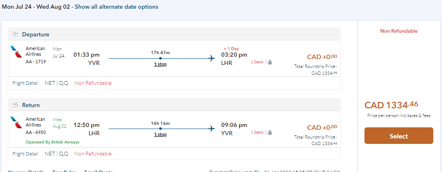Click baggage icon on departure flight

click(270, 62)
